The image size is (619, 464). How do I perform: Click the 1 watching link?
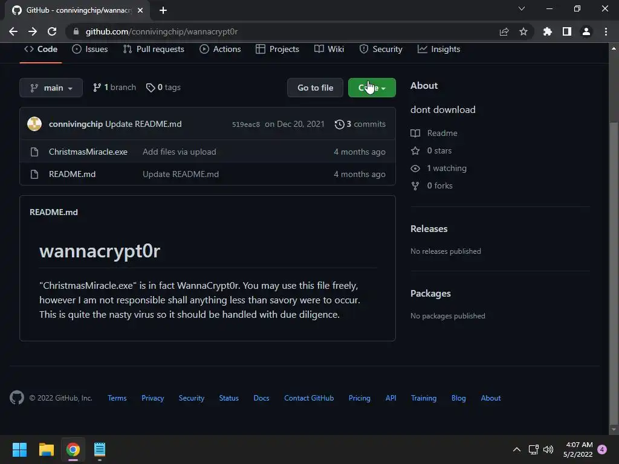pos(439,168)
